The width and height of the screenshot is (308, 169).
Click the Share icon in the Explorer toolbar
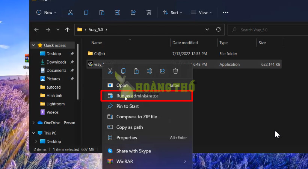133,12
